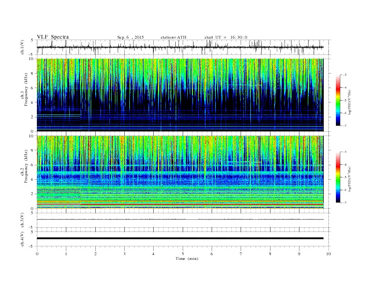Click the "-5" tick of ch.4(V) waveform
Viewport: 370px width, 285px height.
pyautogui.click(x=32, y=246)
